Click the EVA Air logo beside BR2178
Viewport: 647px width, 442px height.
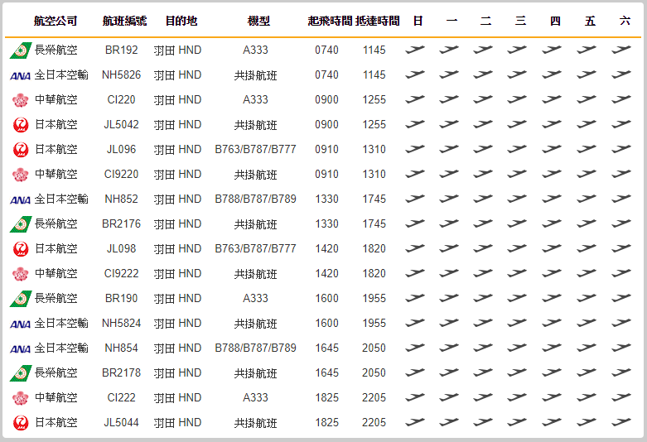(x=21, y=373)
